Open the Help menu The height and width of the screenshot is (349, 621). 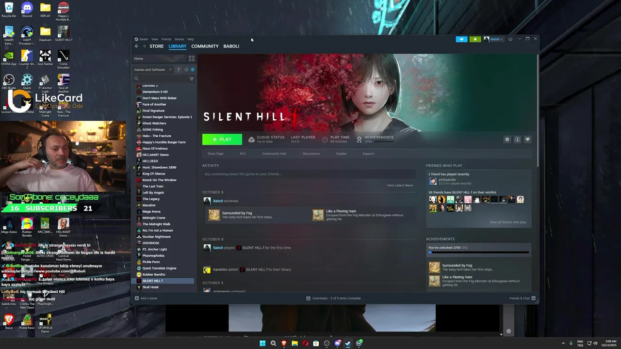(191, 39)
